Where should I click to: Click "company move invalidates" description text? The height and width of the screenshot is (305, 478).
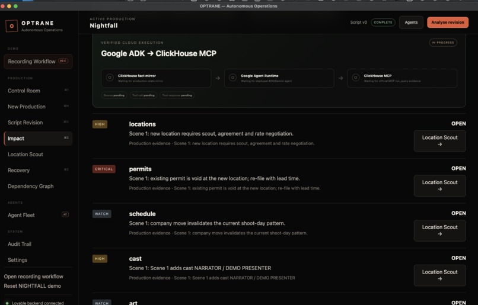coord(207,223)
